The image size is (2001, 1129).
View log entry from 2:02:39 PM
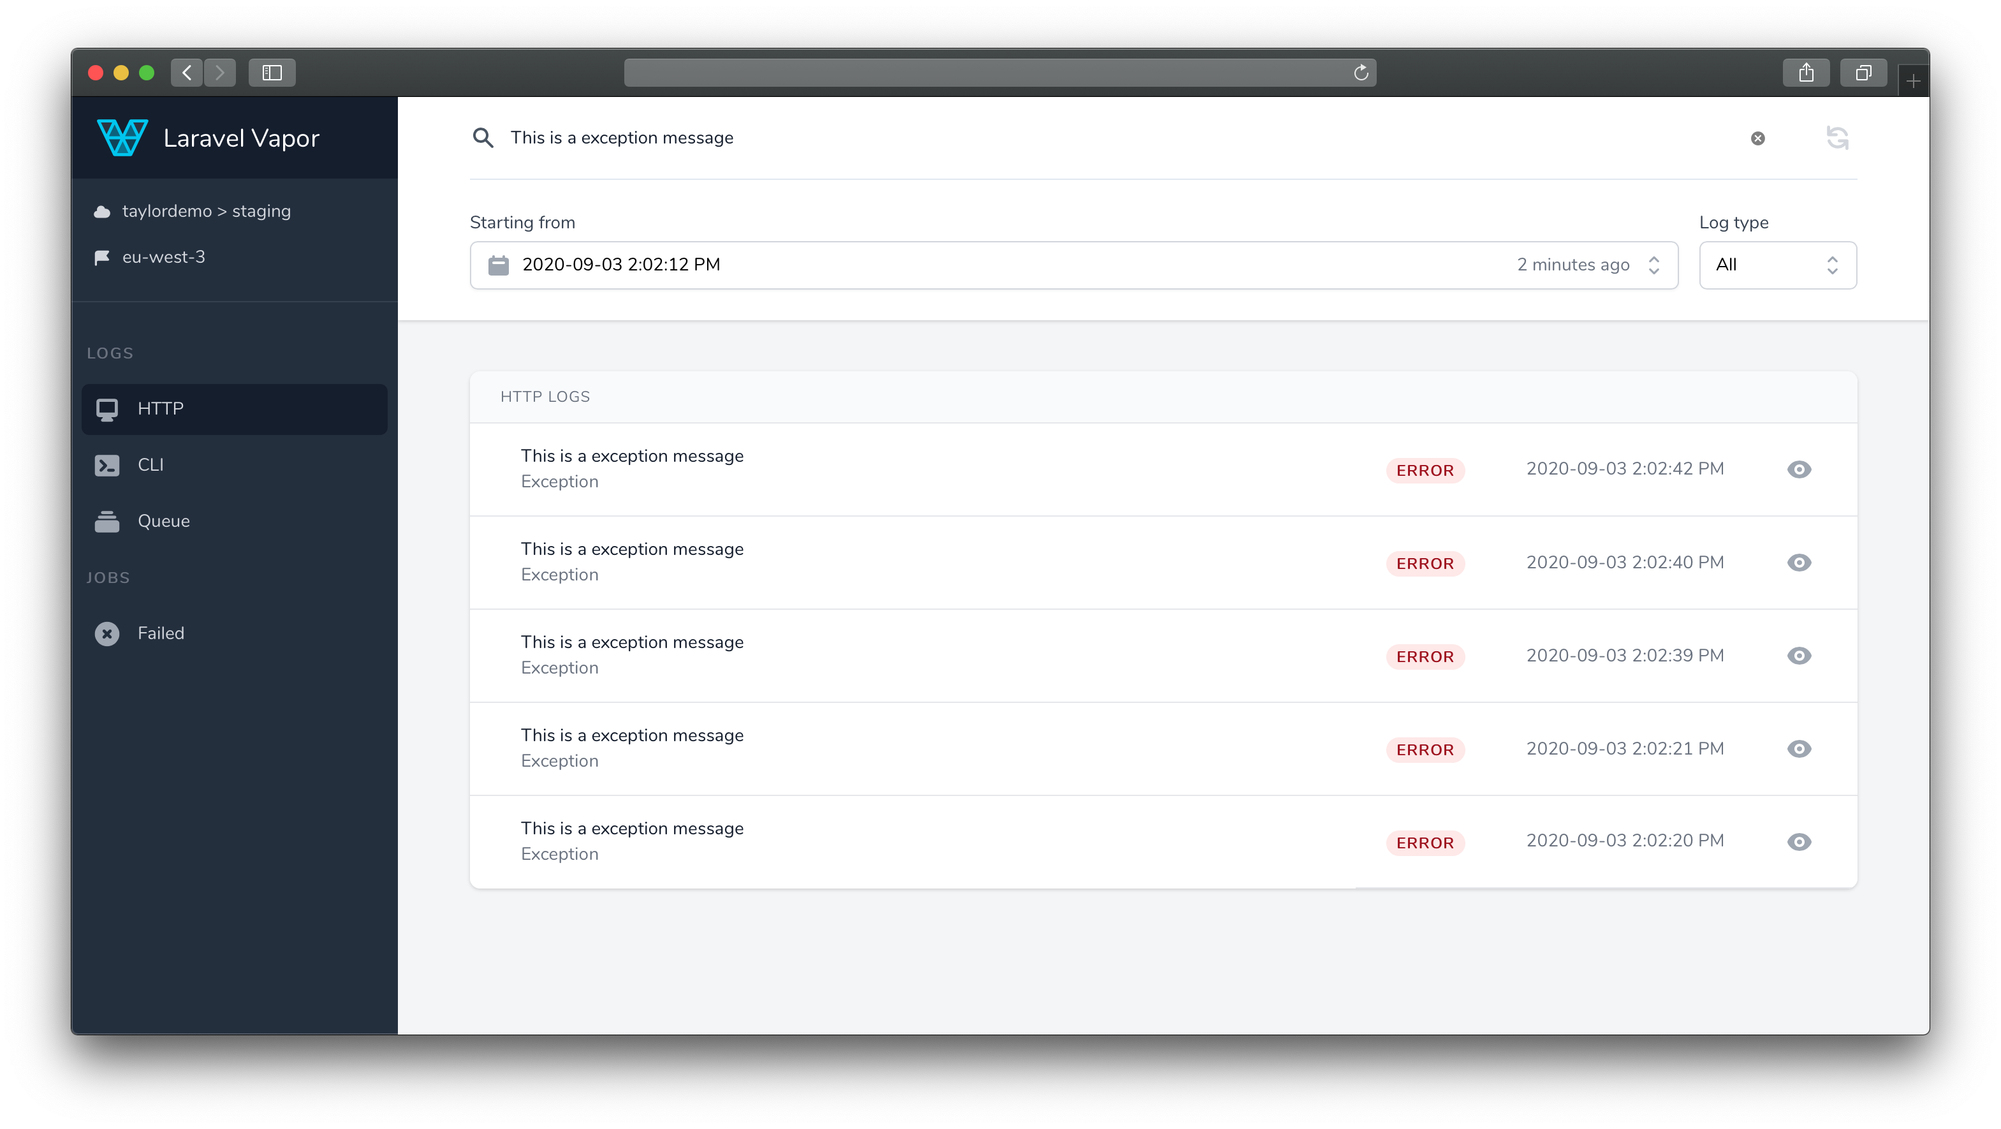[1799, 656]
